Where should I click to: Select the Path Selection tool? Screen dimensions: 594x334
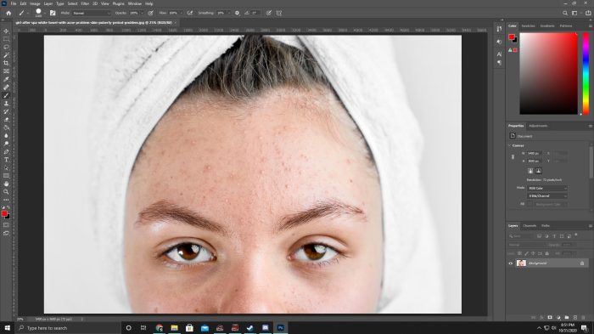click(x=6, y=167)
